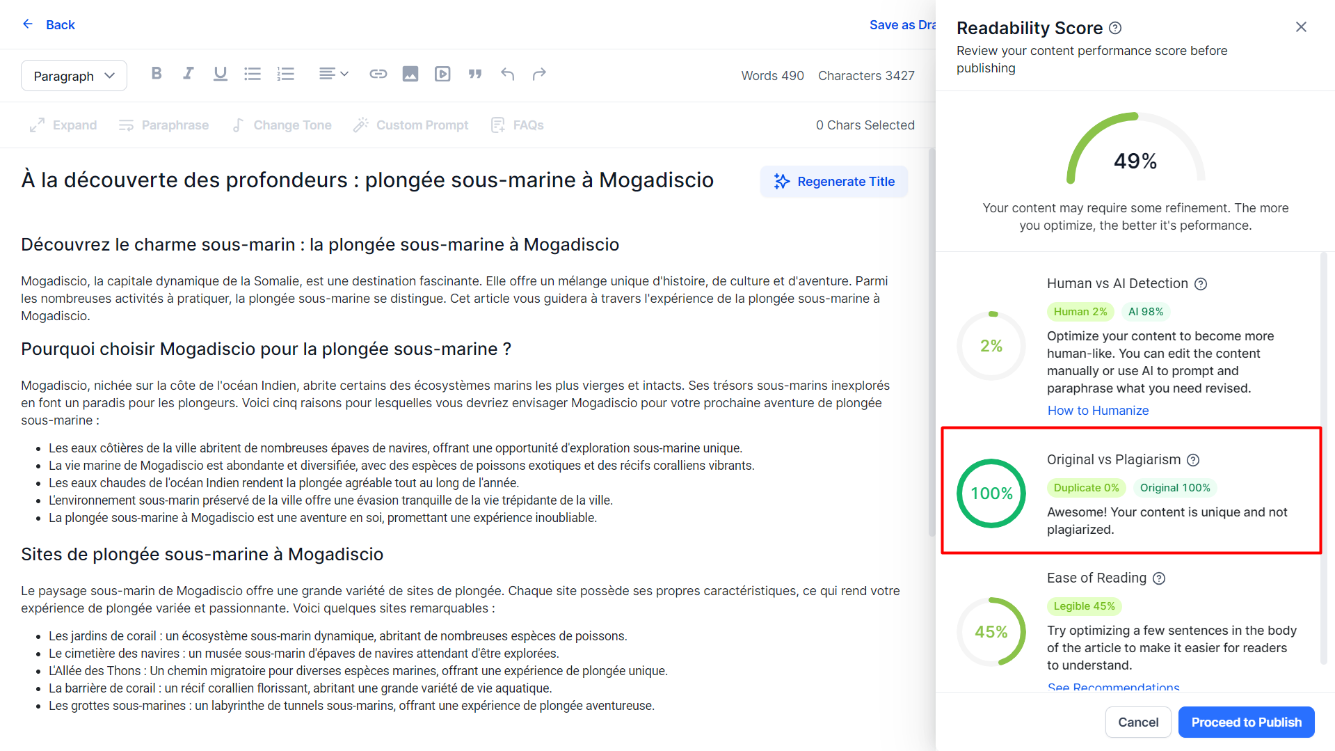Insert a video with the play icon
The height and width of the screenshot is (751, 1335).
click(442, 74)
